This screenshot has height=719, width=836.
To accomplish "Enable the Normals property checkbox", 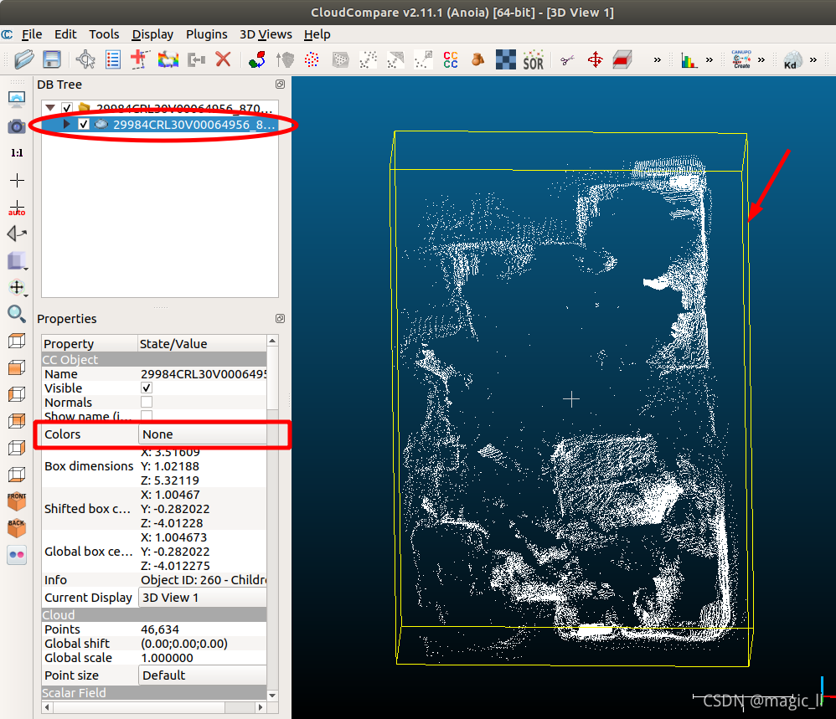I will [x=146, y=402].
